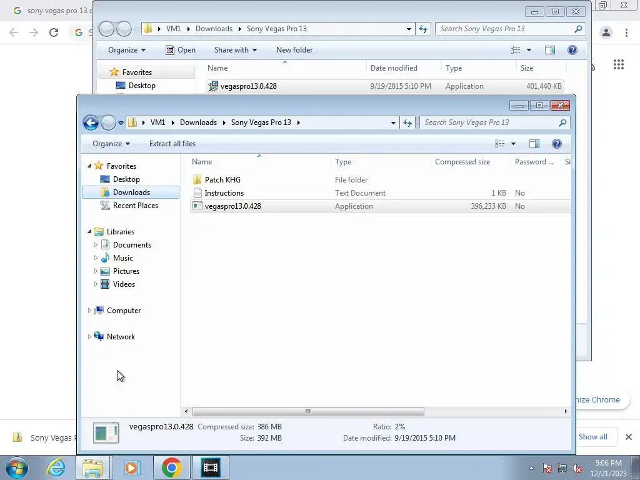
Task: Click Downloads in the front window's address breadcrumb
Action: coord(198,122)
